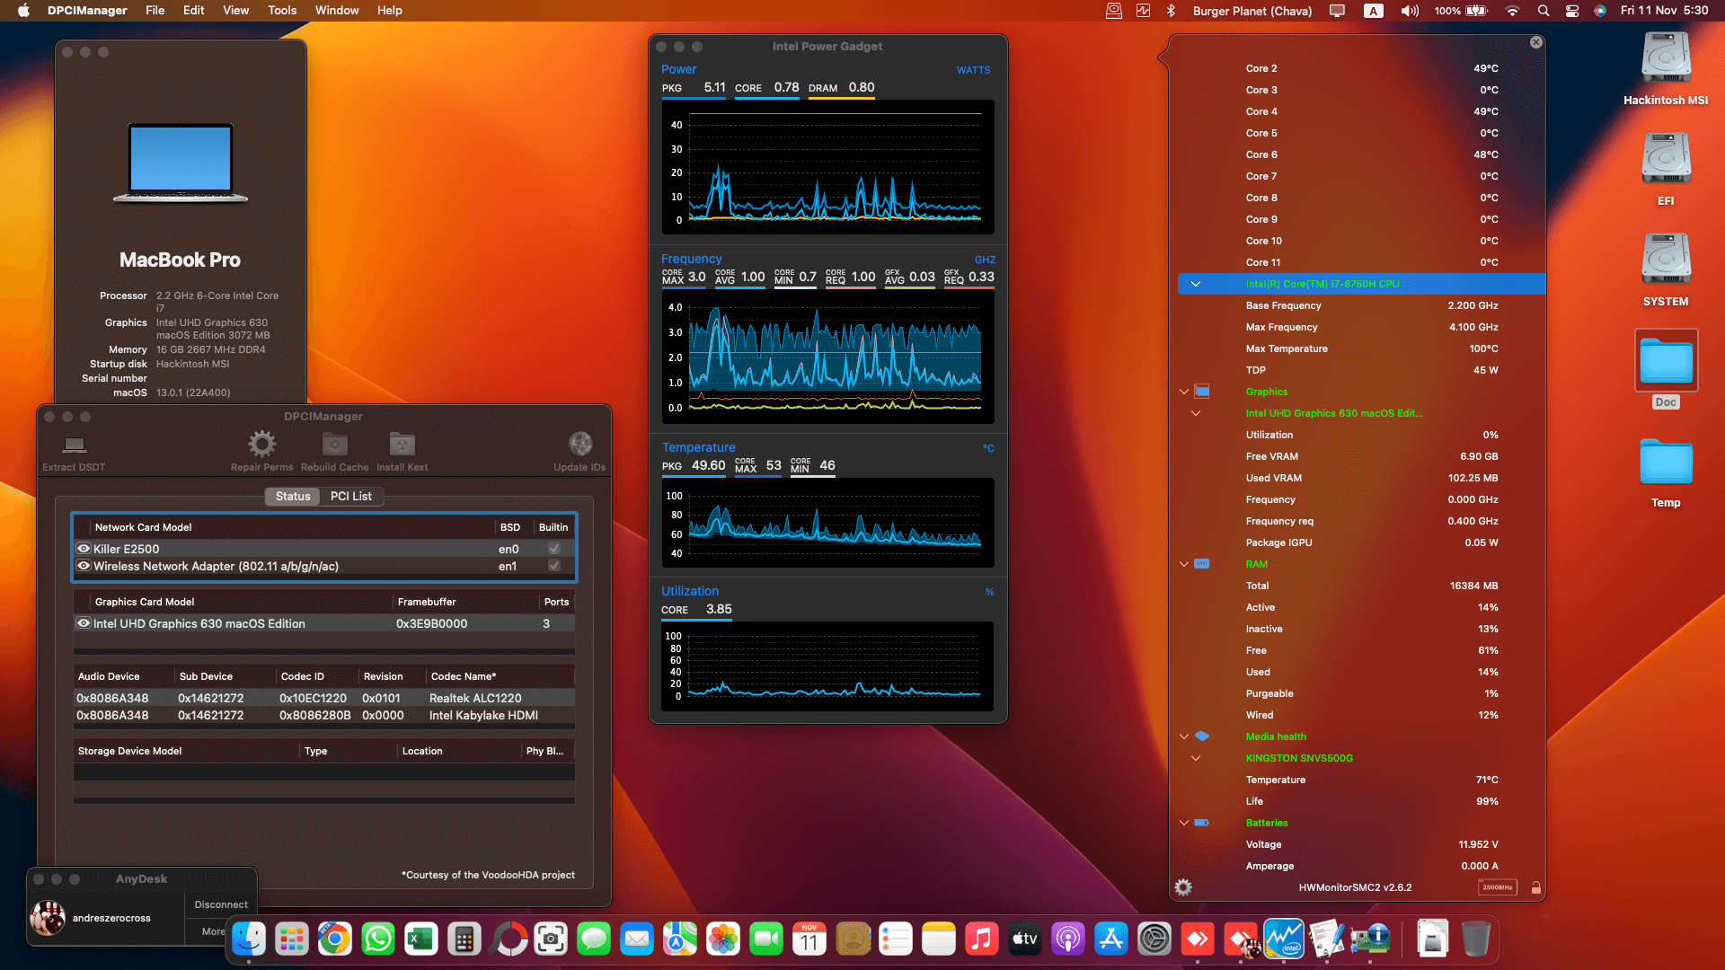
Task: Toggle Builtin checkbox for Killer E2500
Action: pos(554,549)
